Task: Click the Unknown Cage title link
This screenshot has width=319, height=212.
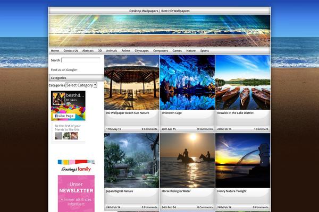Action: point(172,113)
